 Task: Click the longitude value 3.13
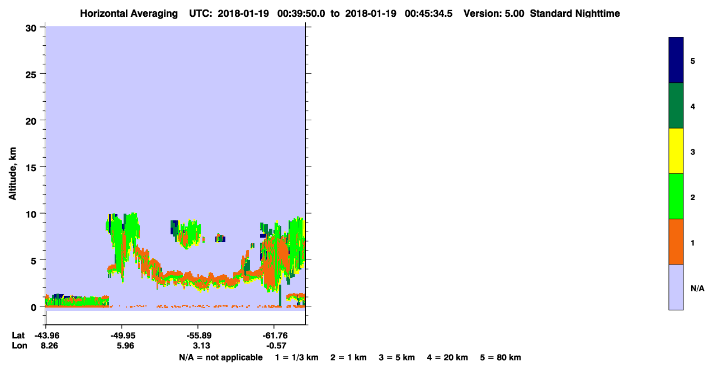(201, 346)
